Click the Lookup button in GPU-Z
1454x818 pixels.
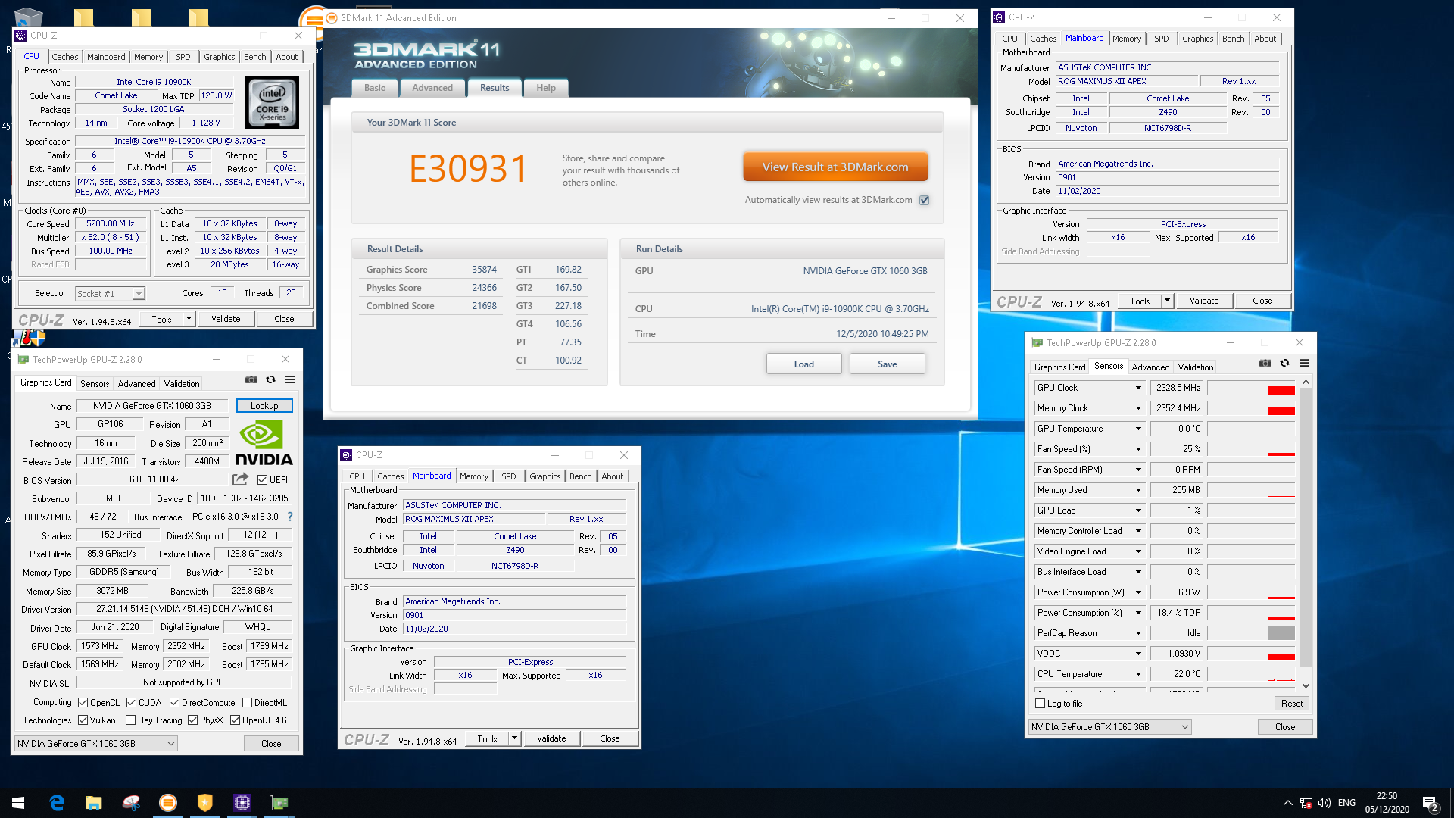[264, 406]
